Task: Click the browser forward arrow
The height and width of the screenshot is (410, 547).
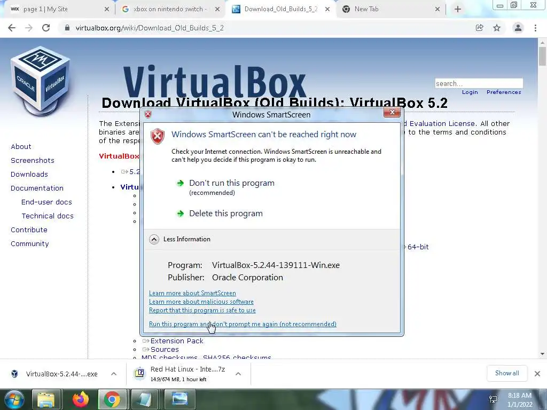Action: pos(29,28)
